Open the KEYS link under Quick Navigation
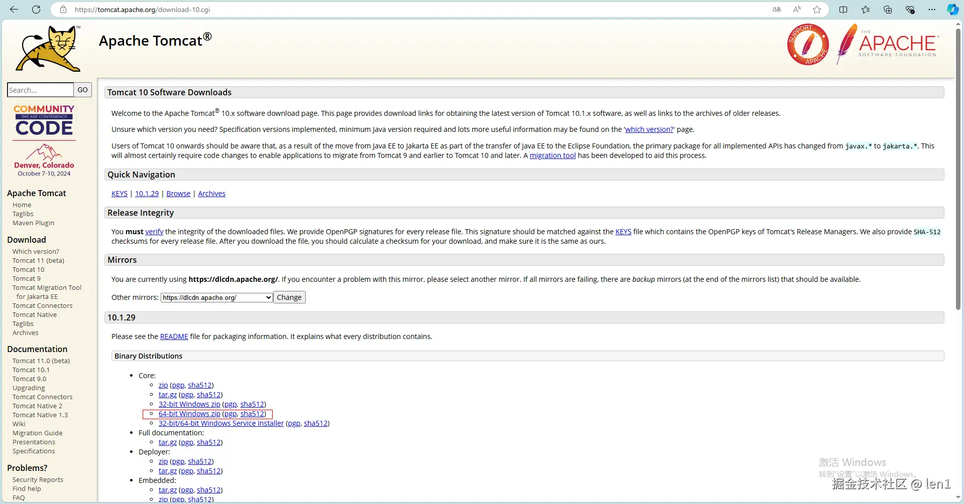964x504 pixels. 119,194
